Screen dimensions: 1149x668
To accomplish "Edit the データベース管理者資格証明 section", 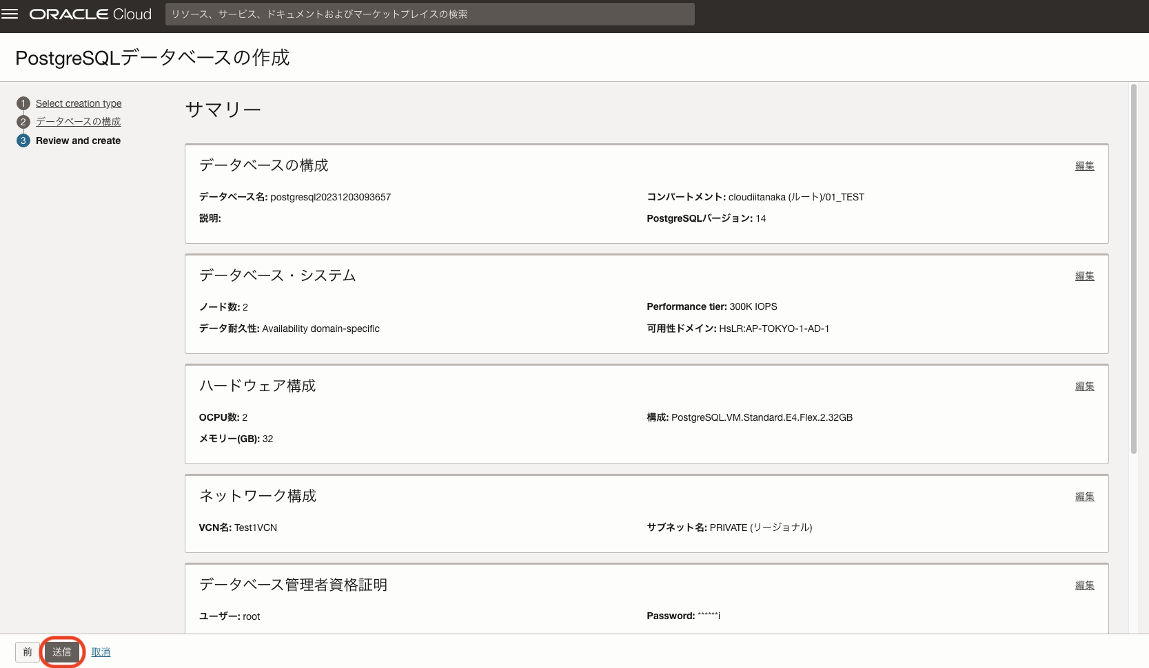I will (1084, 585).
